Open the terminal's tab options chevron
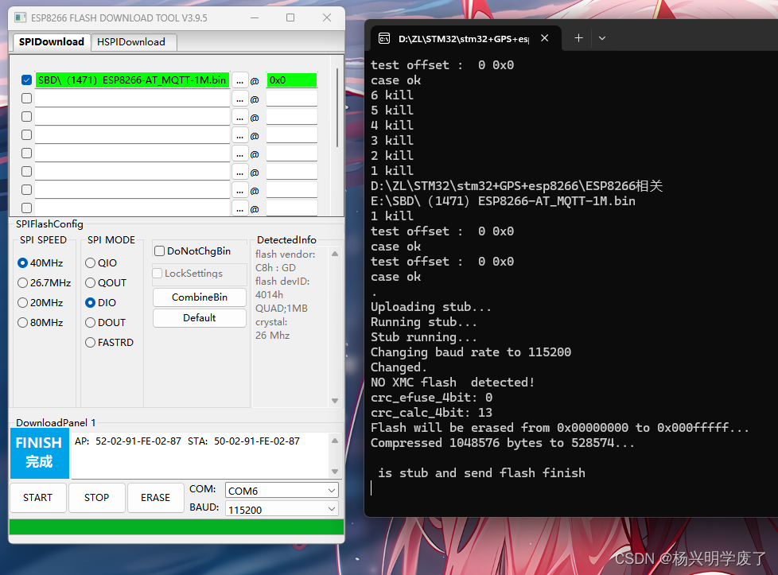The image size is (778, 575). click(x=602, y=37)
